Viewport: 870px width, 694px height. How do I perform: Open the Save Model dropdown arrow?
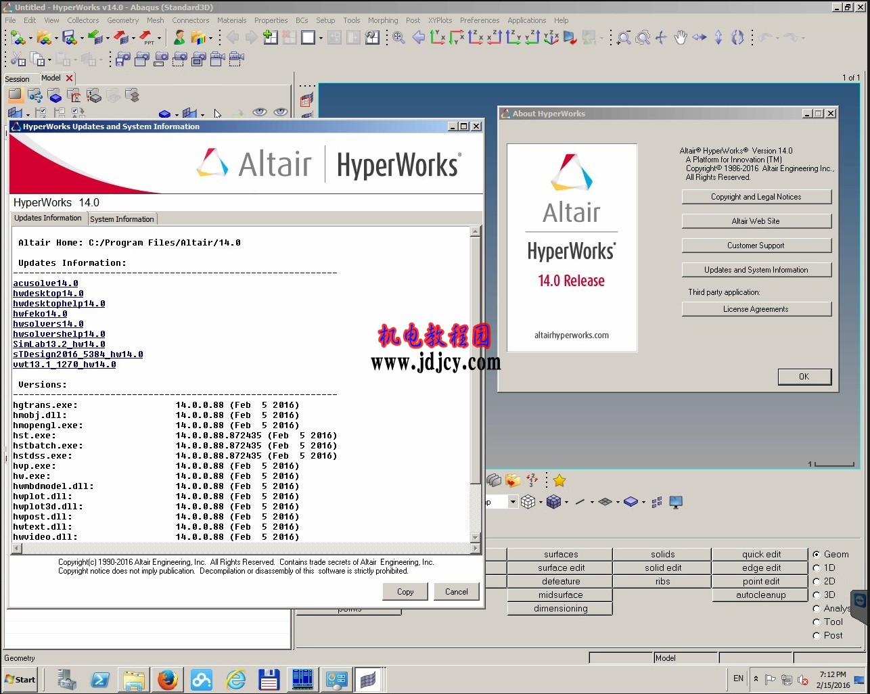coord(82,39)
